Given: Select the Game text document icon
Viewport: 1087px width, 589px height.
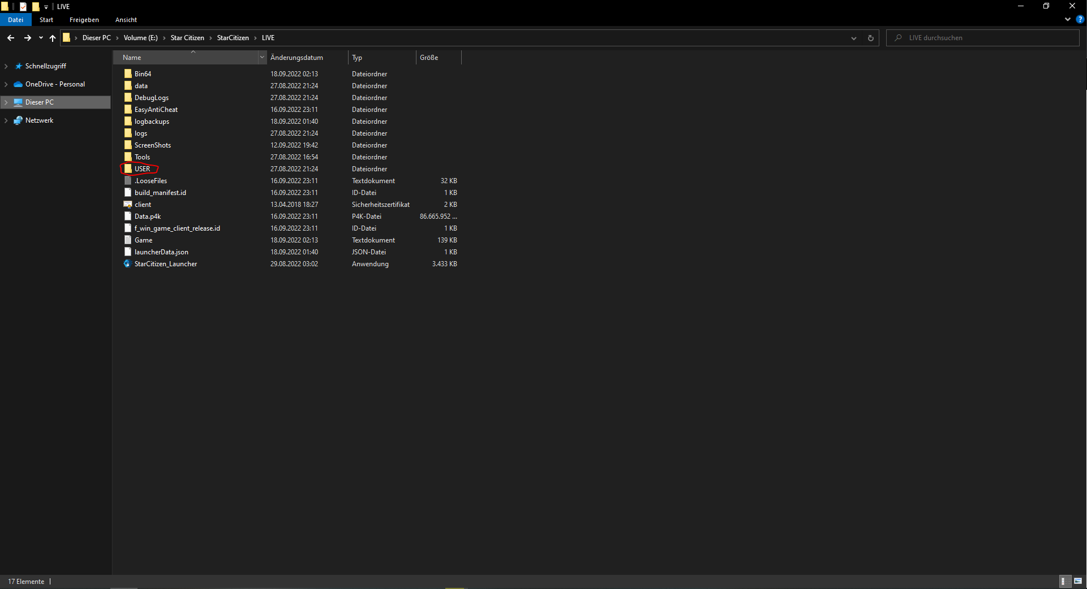Looking at the screenshot, I should point(128,240).
